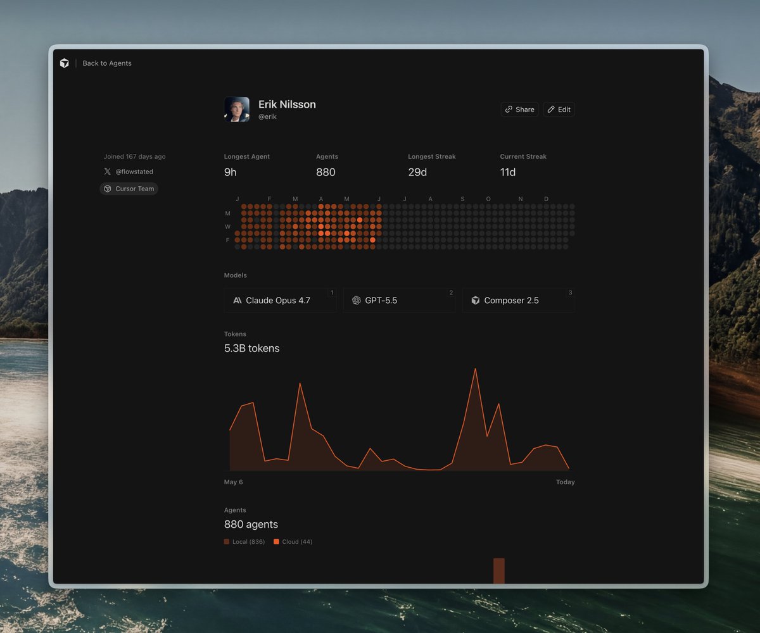This screenshot has height=633, width=760.
Task: Click the Anthropic logo on Claude Opus card
Action: click(237, 301)
